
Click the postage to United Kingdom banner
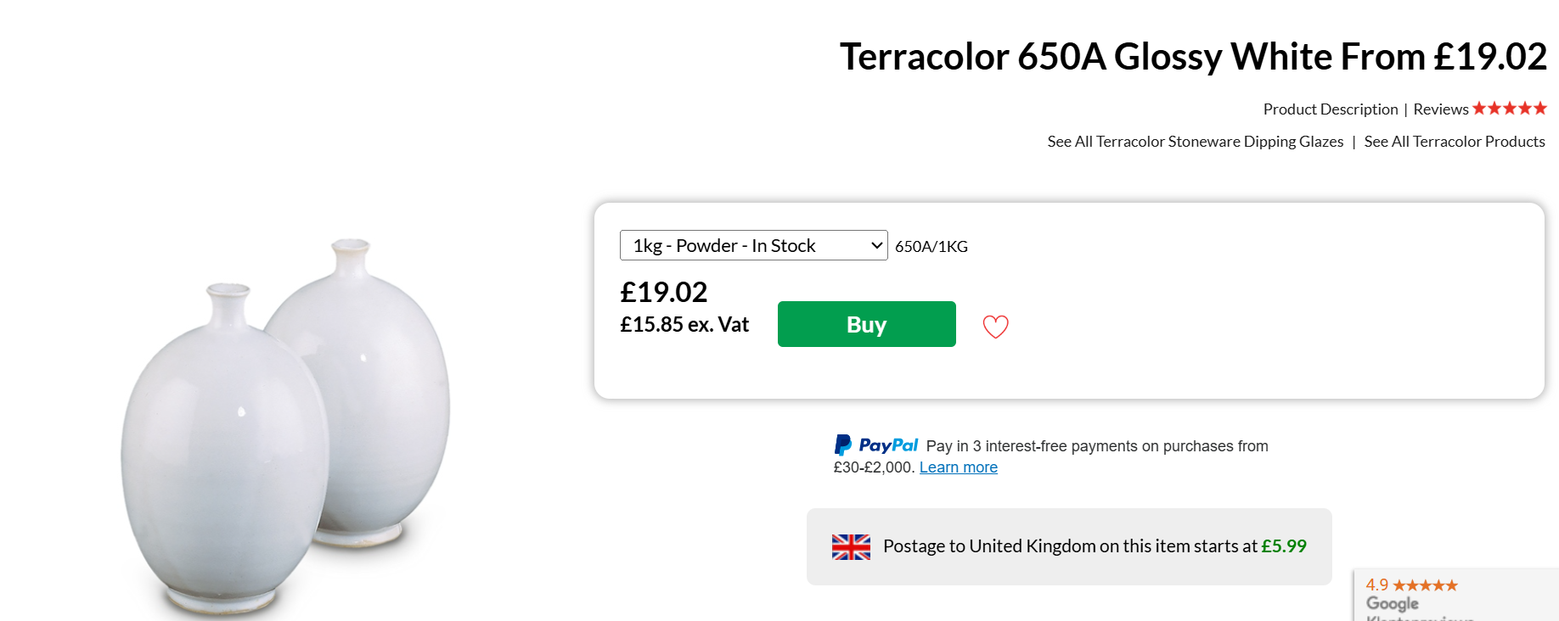point(1069,546)
